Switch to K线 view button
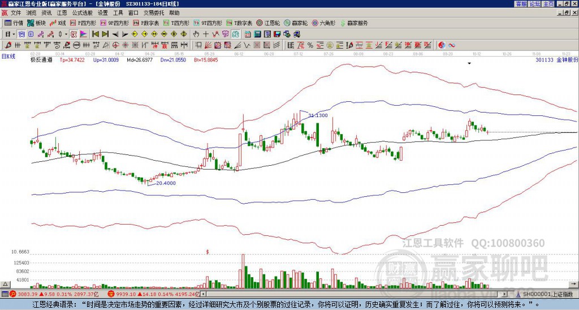This screenshot has width=579, height=310. click(58, 23)
